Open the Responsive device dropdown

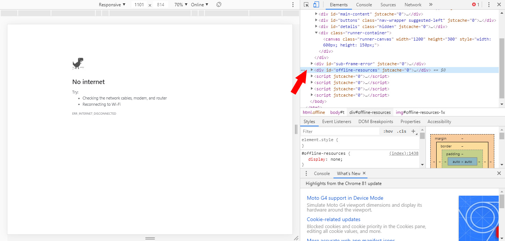[112, 5]
